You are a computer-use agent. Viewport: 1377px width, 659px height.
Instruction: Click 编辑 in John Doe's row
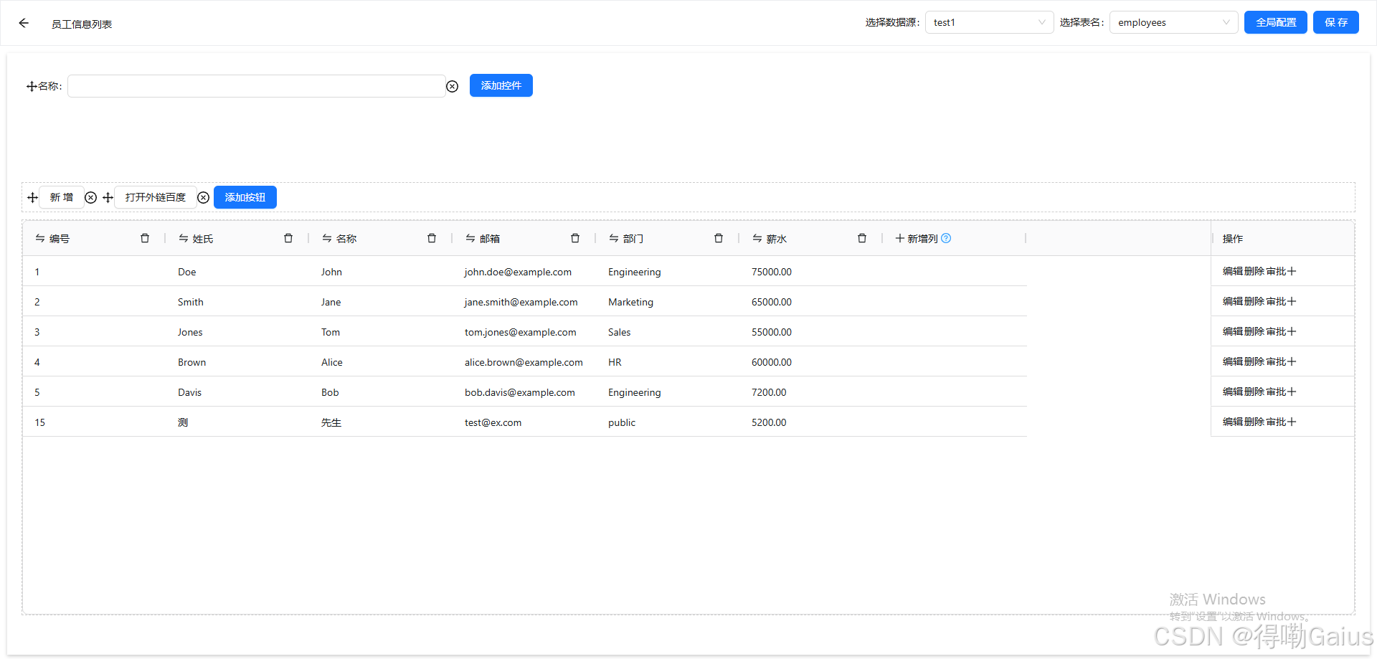click(1232, 271)
